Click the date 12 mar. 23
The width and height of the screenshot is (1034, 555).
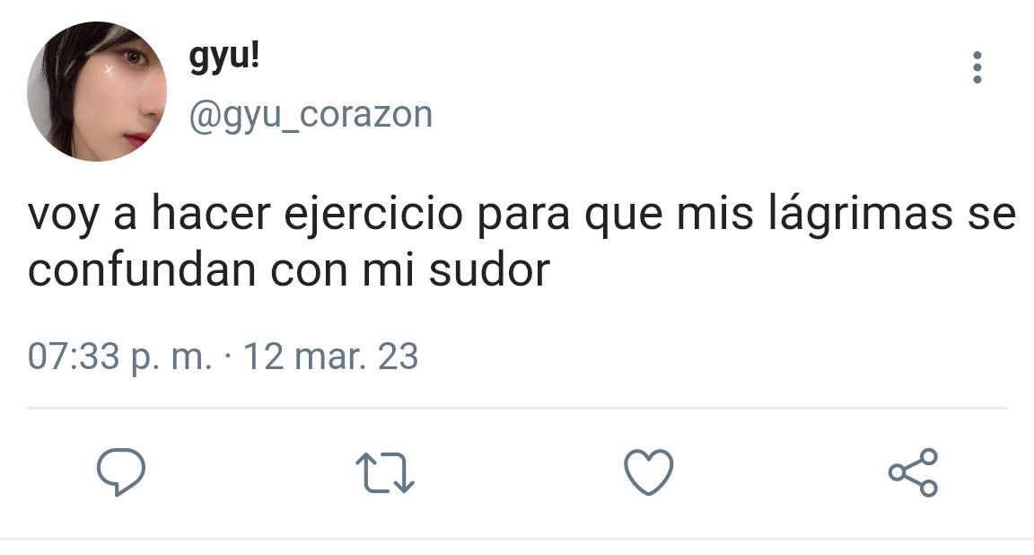coord(331,357)
